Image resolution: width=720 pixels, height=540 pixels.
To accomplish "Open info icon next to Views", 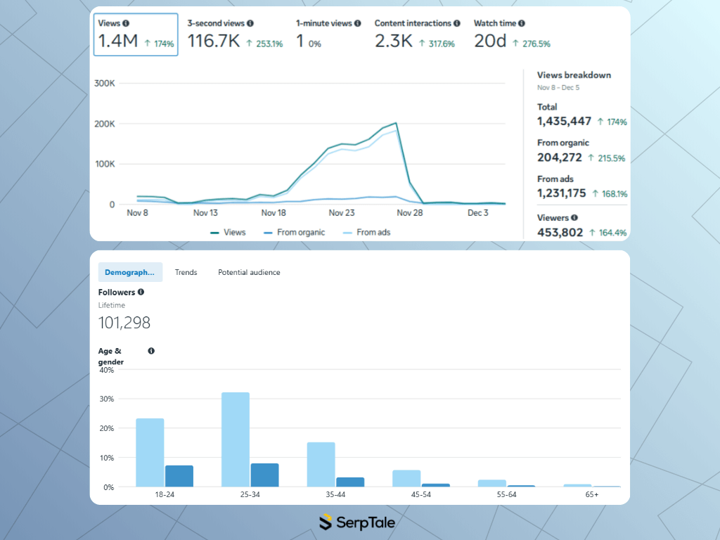I will tap(126, 23).
